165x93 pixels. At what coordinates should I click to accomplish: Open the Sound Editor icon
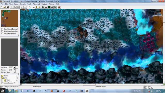39,7
